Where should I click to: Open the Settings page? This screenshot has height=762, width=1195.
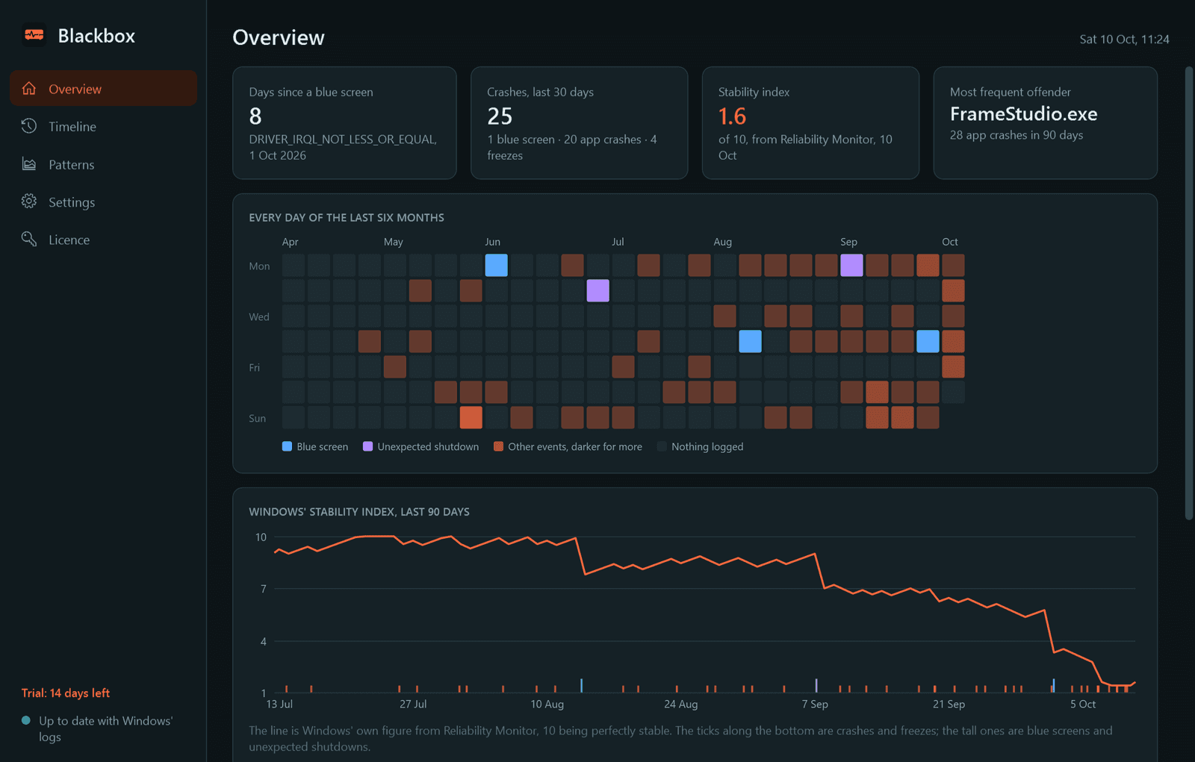[103, 202]
